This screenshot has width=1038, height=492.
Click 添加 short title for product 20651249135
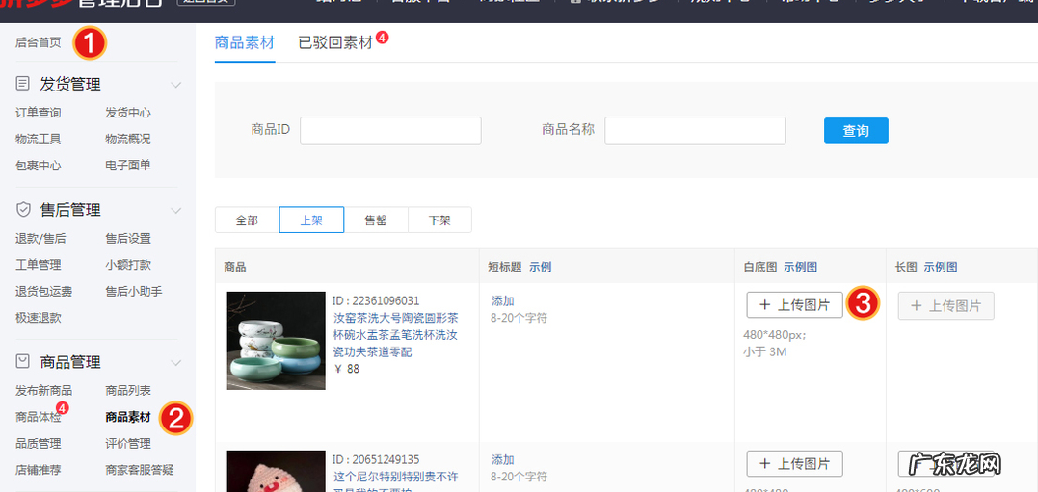pyautogui.click(x=503, y=460)
